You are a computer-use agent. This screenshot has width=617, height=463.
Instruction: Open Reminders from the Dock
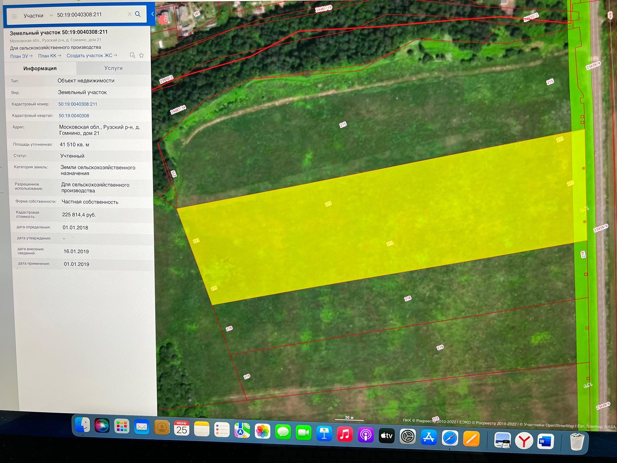[x=222, y=430]
